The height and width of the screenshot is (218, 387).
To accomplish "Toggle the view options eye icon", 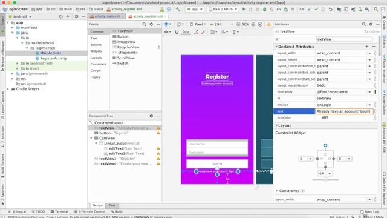I will (167, 32).
